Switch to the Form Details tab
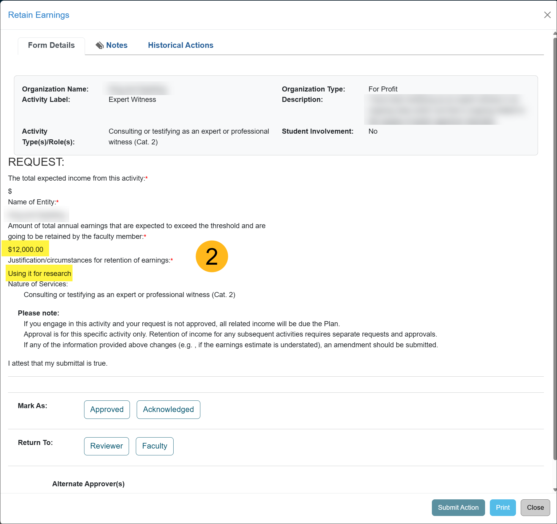This screenshot has height=524, width=557. tap(51, 45)
